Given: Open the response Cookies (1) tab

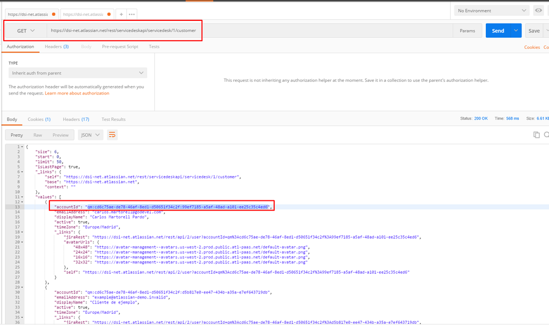Looking at the screenshot, I should tap(39, 119).
